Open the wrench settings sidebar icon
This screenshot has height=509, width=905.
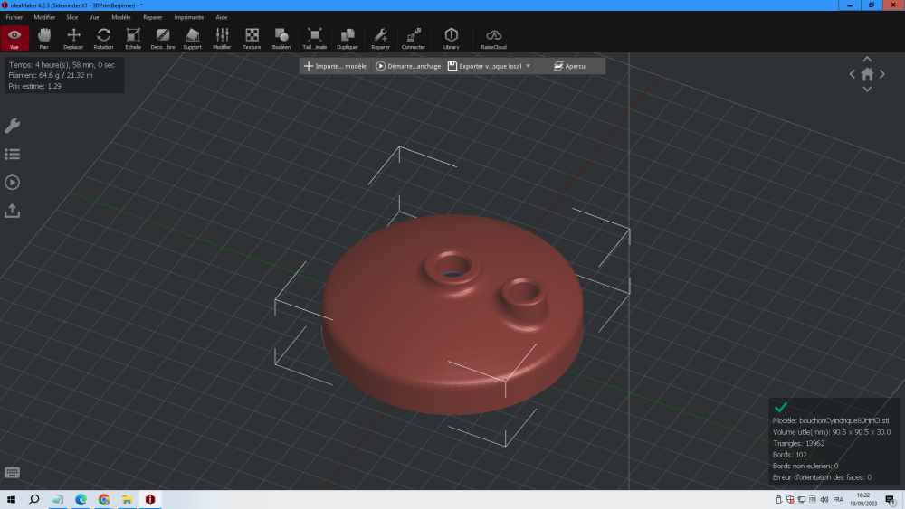click(x=12, y=126)
